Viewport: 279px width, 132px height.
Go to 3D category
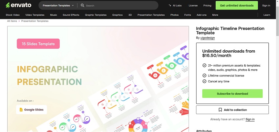(130, 15)
